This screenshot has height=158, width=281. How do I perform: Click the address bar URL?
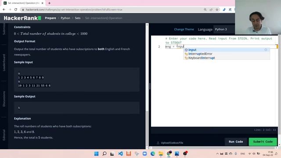(74, 10)
